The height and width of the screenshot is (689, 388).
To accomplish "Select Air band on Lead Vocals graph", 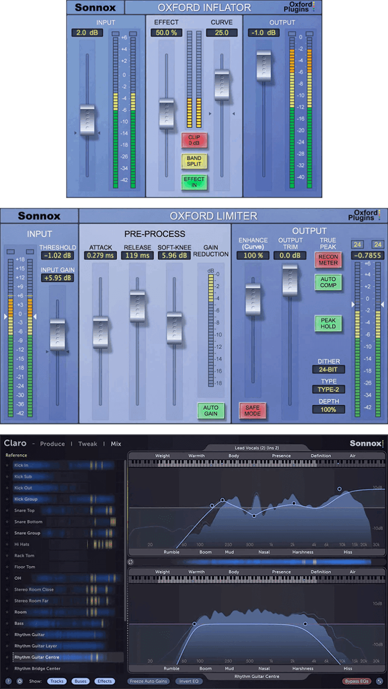I will pos(353,456).
